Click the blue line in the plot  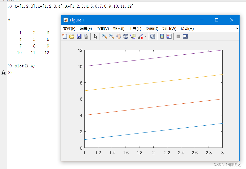coord(154,131)
